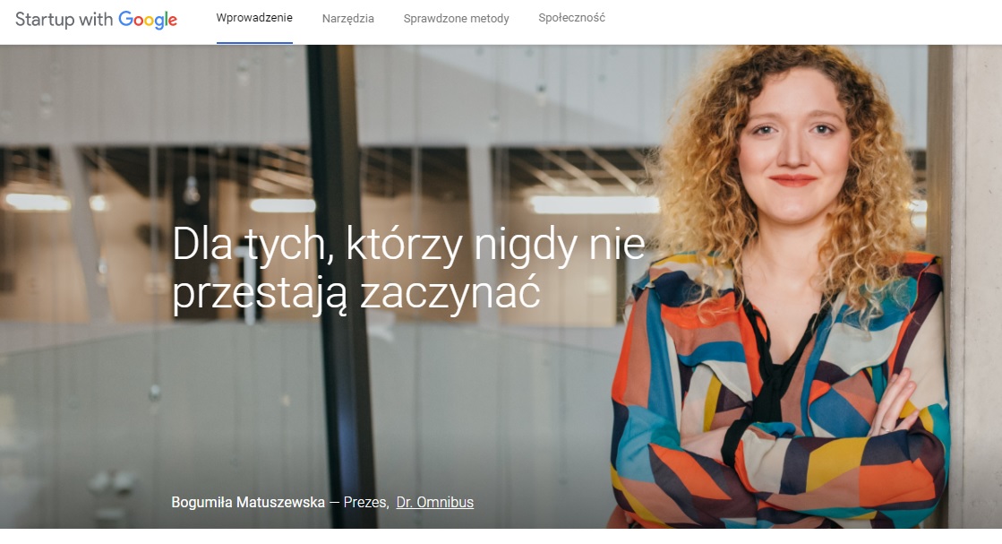Screen dimensions: 1002x544
Task: Click the name Bogumiła Matuszewska
Action: (x=248, y=503)
